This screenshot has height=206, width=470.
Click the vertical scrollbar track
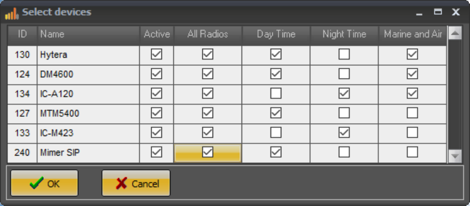(x=455, y=95)
